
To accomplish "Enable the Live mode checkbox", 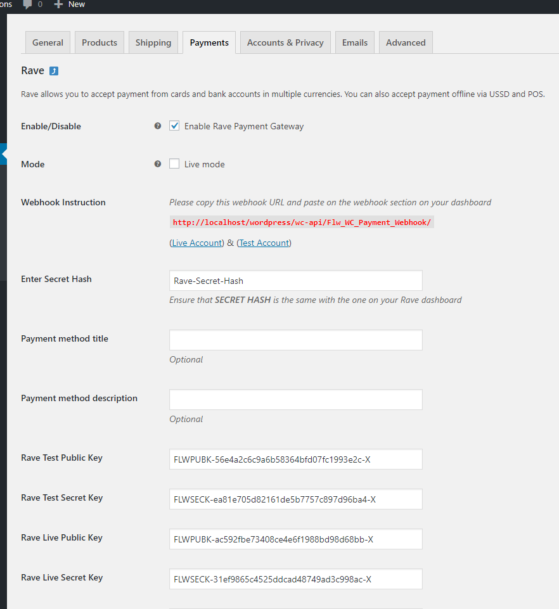I will click(174, 164).
